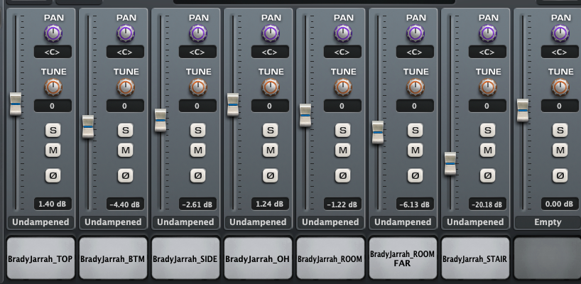
Task: Open Undampened selector for BradyJarrah_STAIR channel
Action: pos(475,222)
